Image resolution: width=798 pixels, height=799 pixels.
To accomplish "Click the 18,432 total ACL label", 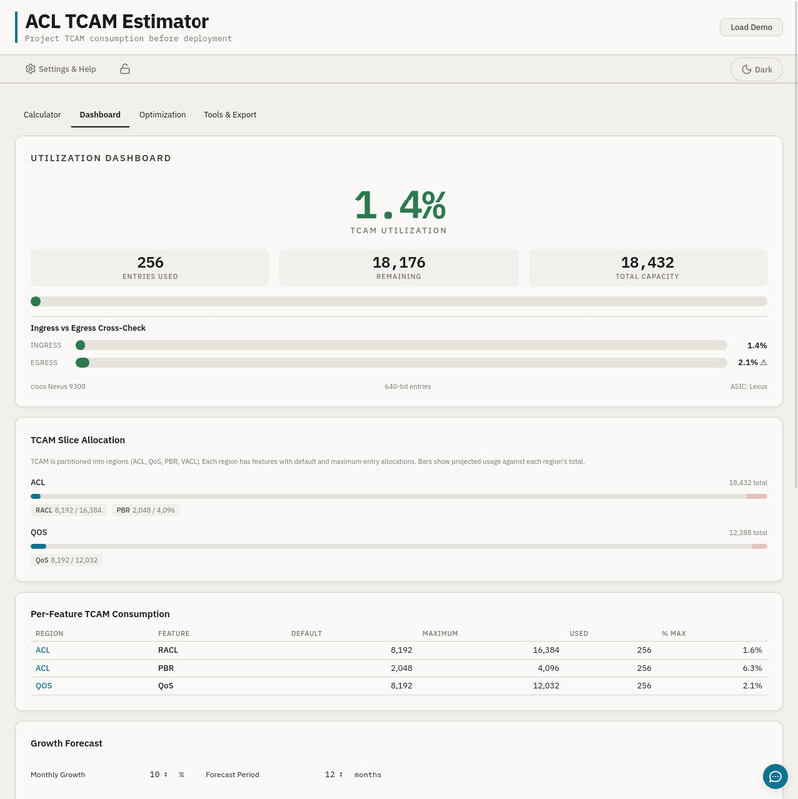I will coord(748,482).
